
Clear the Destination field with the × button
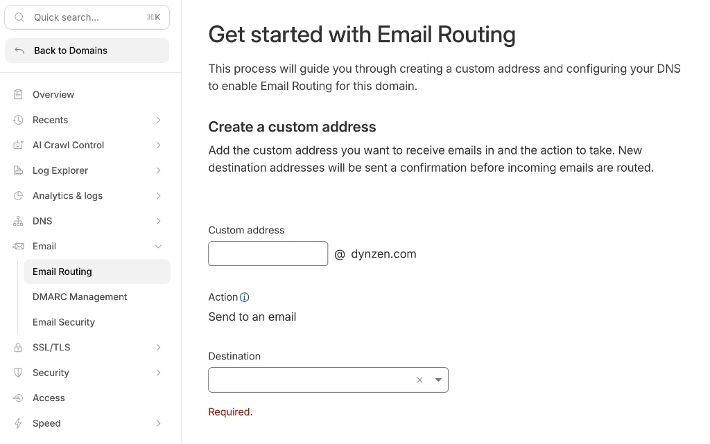(x=419, y=380)
